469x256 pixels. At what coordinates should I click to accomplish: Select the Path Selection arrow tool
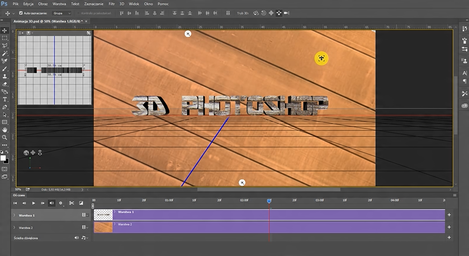(x=4, y=115)
